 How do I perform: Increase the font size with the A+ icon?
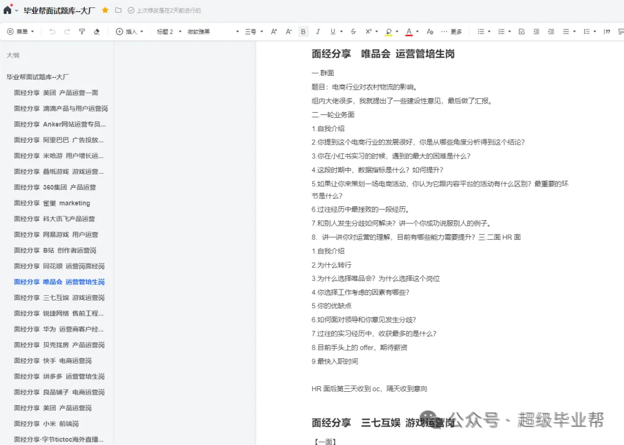(274, 31)
